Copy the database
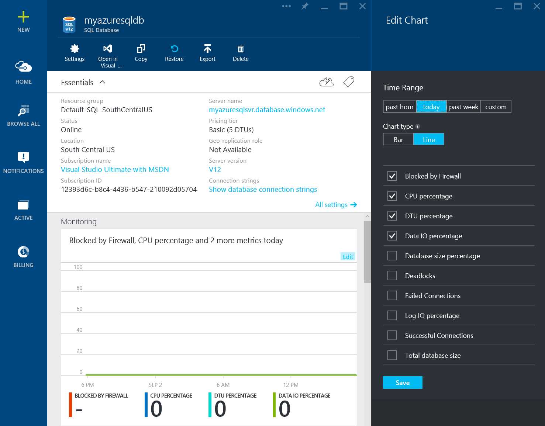Image resolution: width=545 pixels, height=426 pixels. click(141, 53)
